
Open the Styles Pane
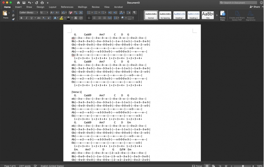223,16
